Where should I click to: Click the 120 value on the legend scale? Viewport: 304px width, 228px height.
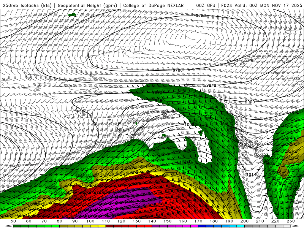point(121,221)
